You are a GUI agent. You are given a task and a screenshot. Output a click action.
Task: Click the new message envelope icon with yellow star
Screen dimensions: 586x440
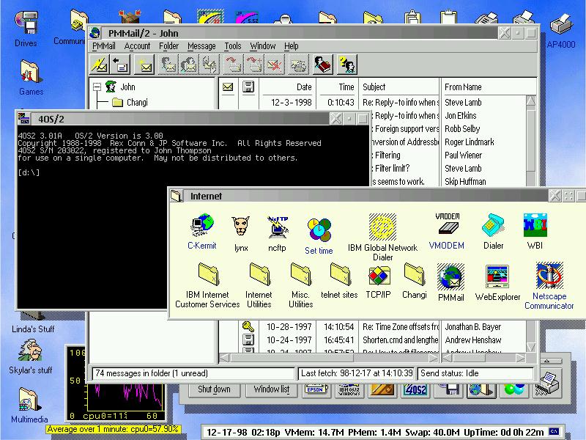click(x=144, y=65)
